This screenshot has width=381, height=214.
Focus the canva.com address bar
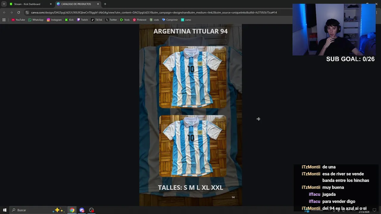[x=154, y=12]
